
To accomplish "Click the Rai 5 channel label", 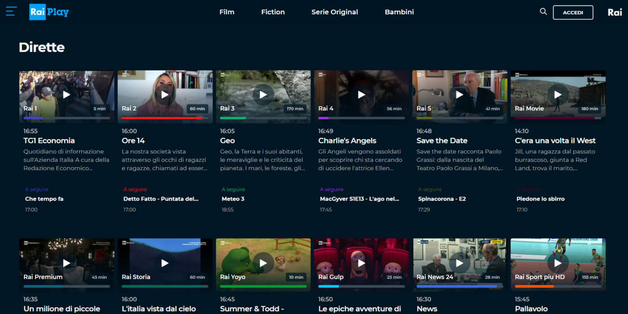I will [x=424, y=108].
